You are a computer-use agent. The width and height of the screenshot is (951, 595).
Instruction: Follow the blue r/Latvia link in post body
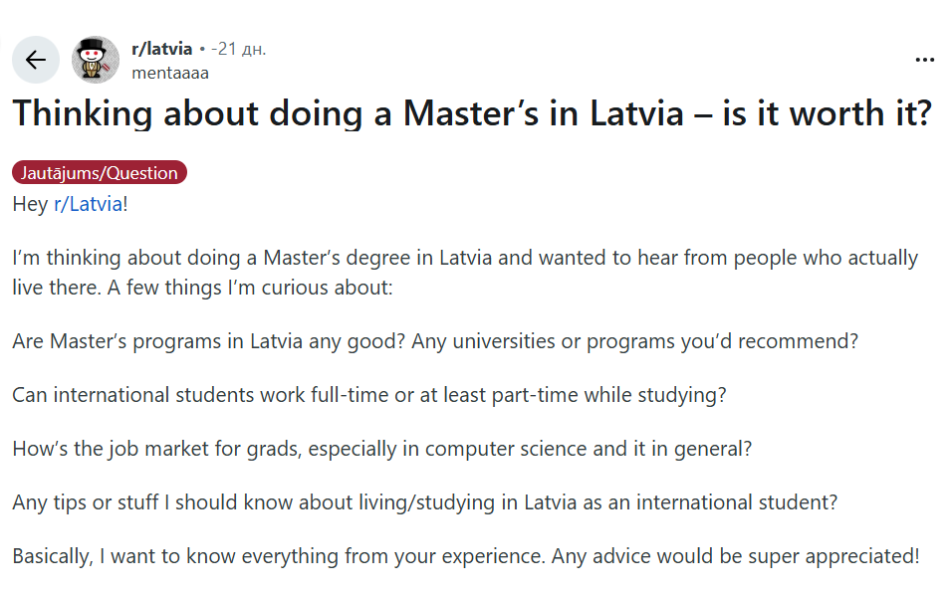(91, 204)
